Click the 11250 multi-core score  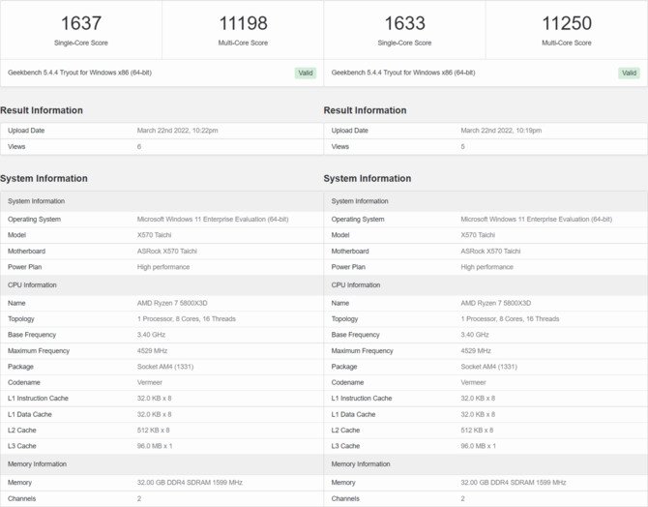pyautogui.click(x=567, y=23)
